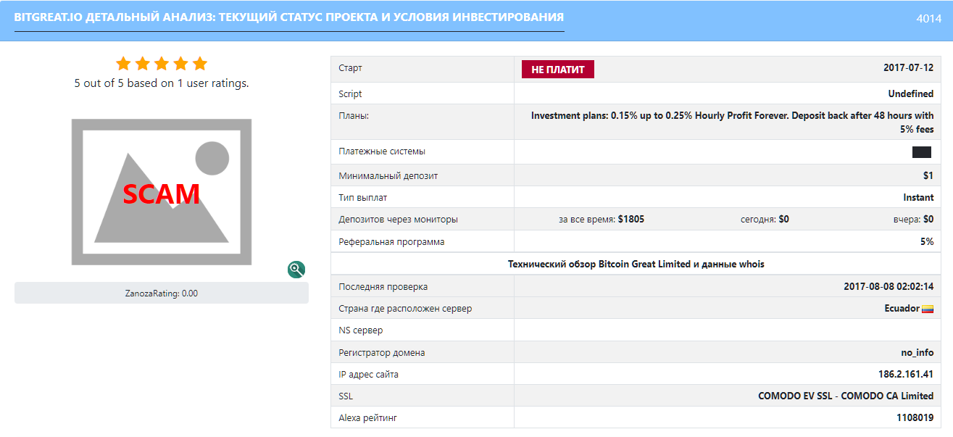Click the ZanozaRating: 0.00 bar
This screenshot has height=437, width=953.
click(162, 294)
